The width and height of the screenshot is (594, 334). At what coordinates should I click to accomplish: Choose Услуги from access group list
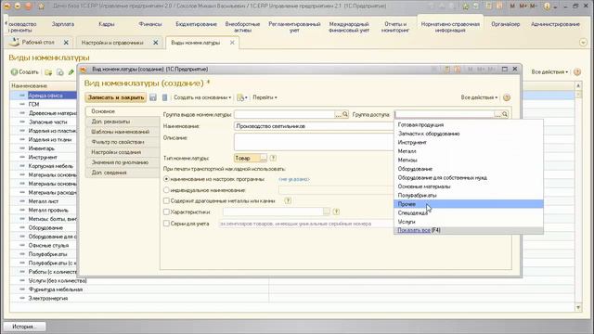pos(469,222)
